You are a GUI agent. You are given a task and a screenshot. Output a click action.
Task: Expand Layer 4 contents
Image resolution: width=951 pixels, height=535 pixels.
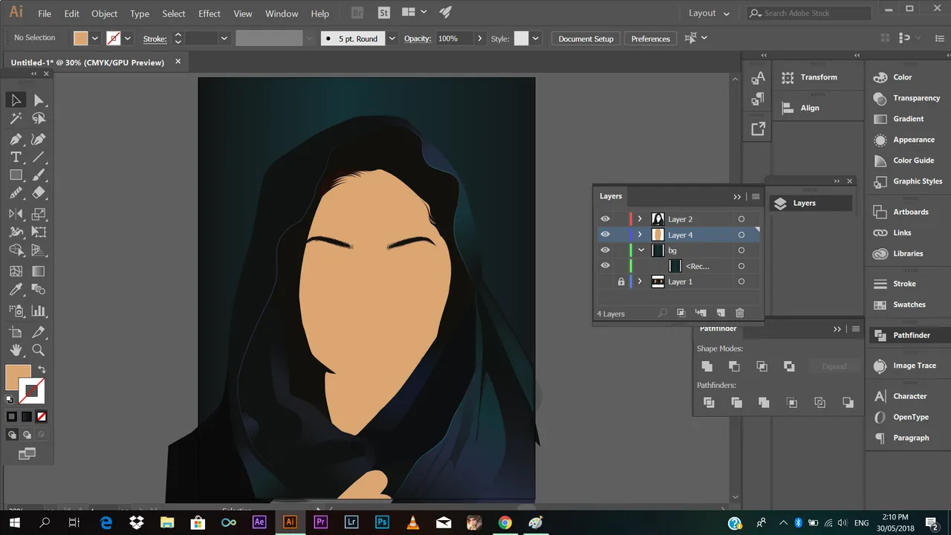(x=640, y=235)
